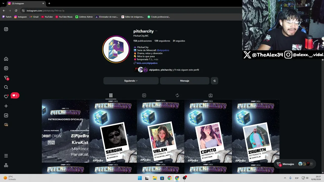The image size is (324, 182).
Task: Create a new post with the plus icon
Action: 6,106
